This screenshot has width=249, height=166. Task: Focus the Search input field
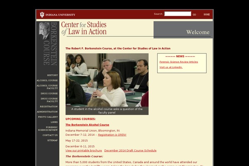[178, 14]
